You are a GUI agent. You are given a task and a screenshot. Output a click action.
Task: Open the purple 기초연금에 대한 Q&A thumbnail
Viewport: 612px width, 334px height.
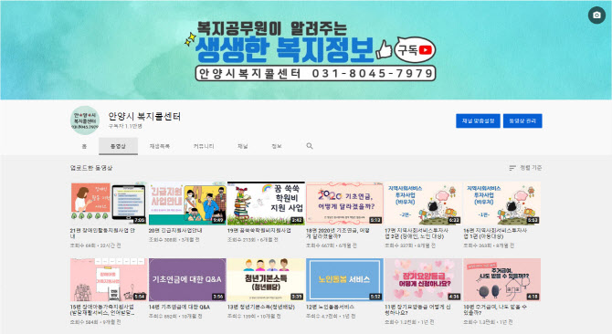187,279
